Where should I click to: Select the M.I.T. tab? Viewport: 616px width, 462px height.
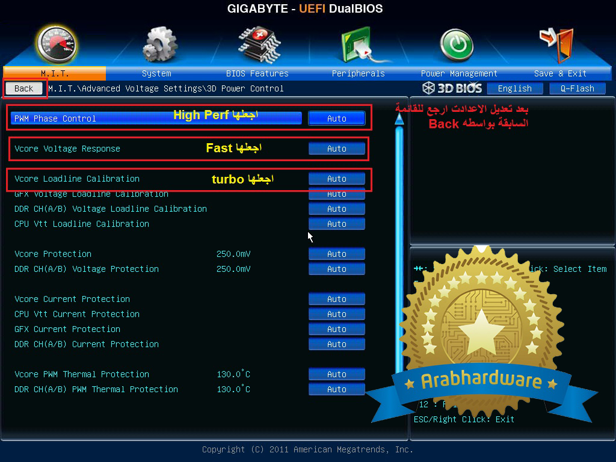[55, 73]
